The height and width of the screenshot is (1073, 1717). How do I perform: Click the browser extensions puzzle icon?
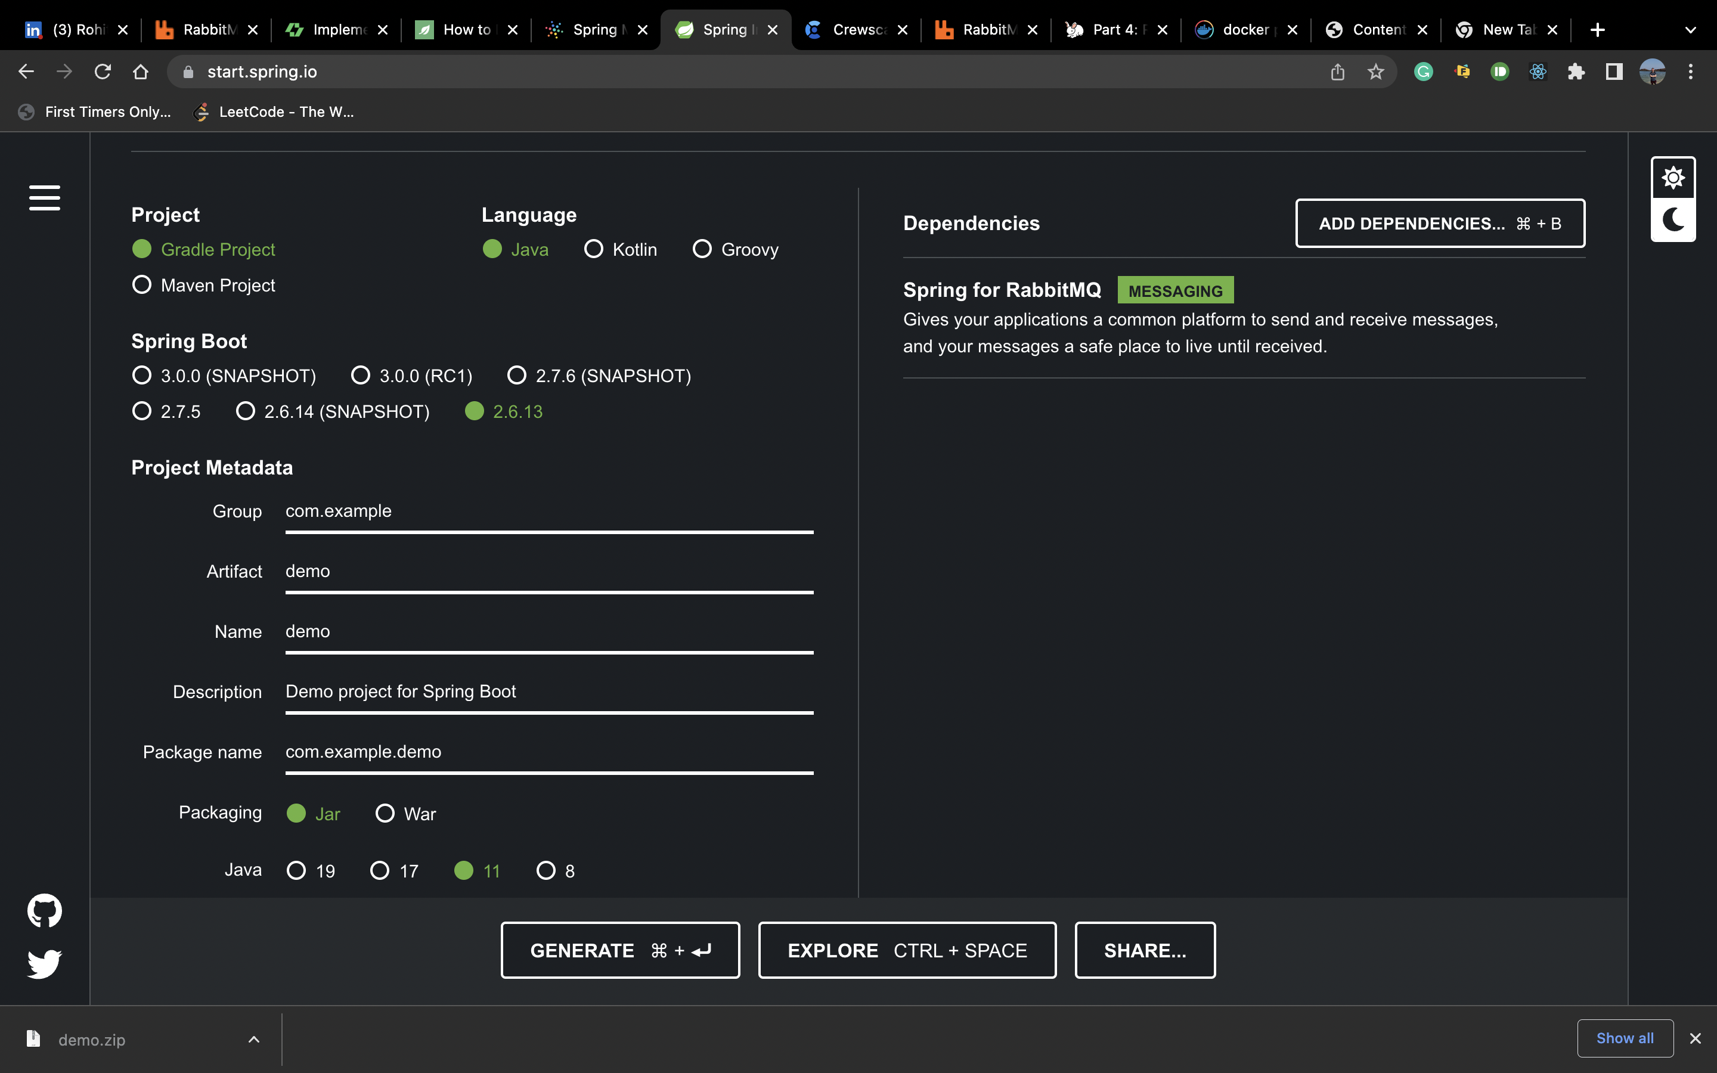1576,72
